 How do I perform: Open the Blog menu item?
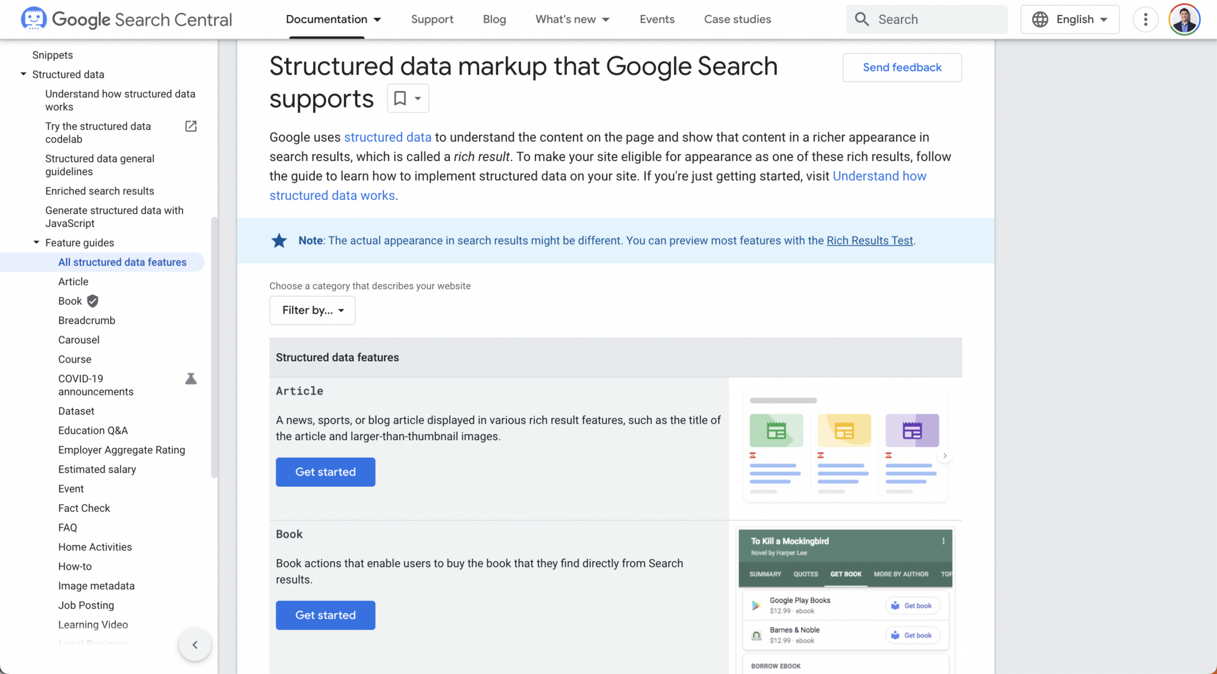click(x=494, y=19)
